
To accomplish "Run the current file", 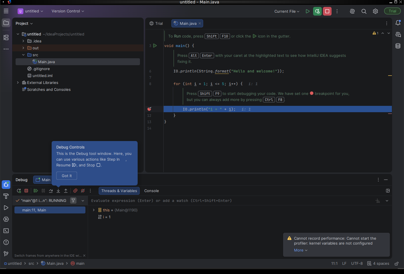I will click(308, 11).
